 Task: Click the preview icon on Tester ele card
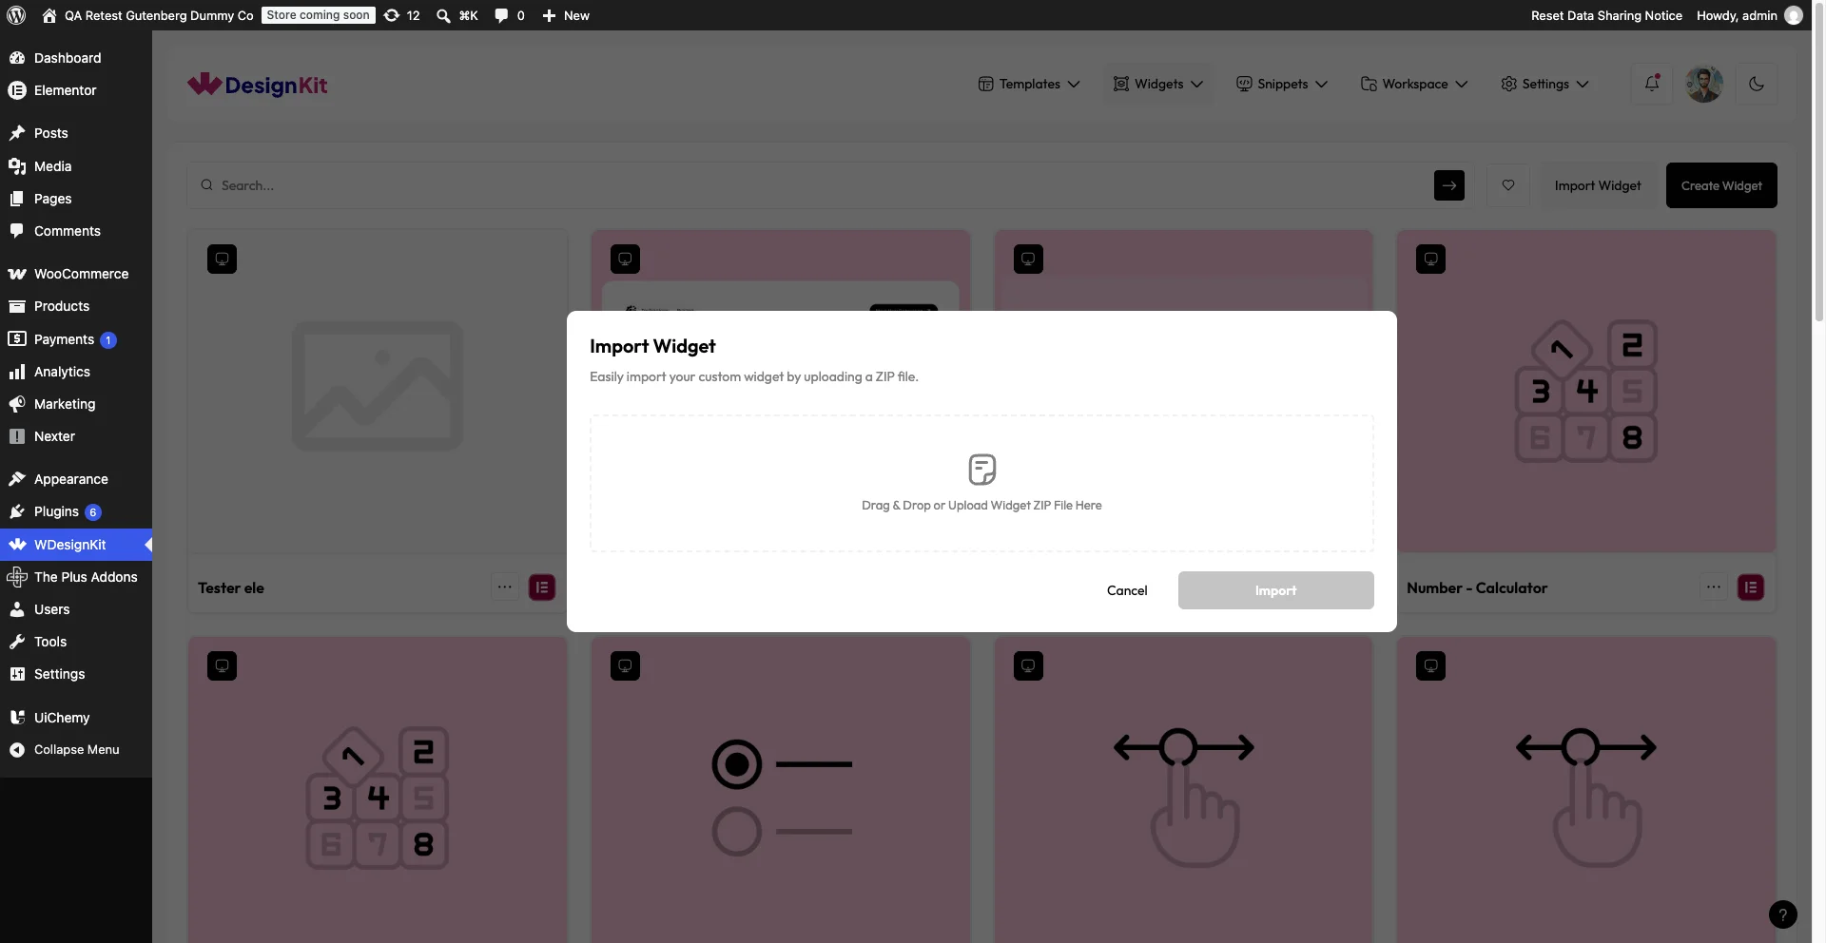222,259
